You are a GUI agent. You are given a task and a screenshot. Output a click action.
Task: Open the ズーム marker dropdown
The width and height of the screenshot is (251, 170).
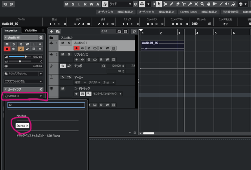(x=108, y=82)
